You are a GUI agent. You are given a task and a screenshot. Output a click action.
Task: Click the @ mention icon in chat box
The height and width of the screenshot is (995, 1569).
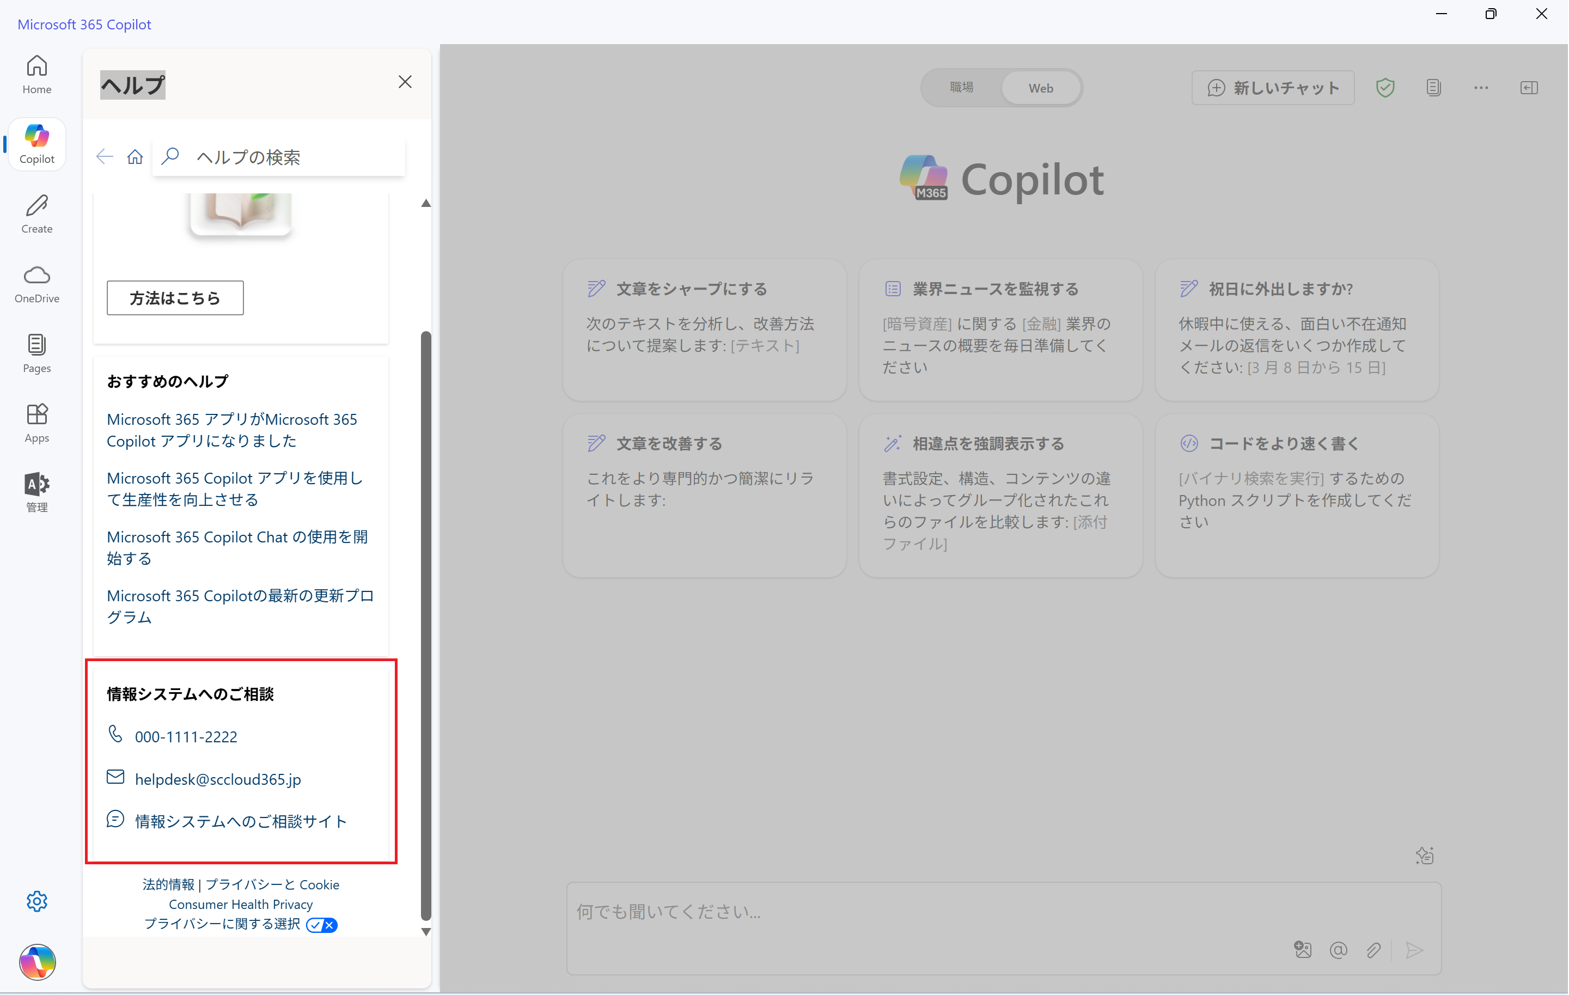click(x=1338, y=950)
